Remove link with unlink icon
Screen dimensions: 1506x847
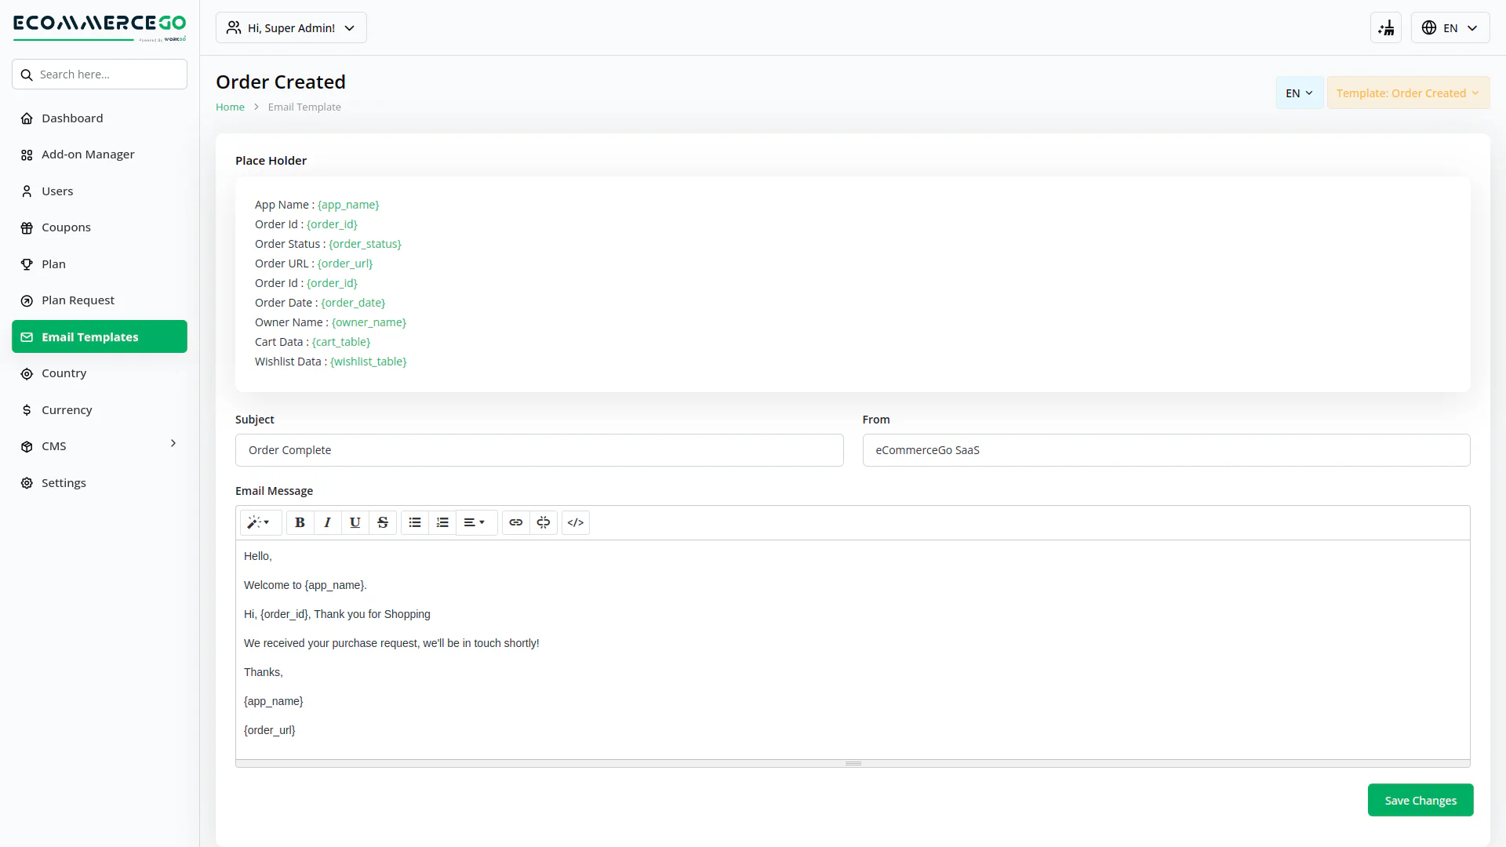544,522
